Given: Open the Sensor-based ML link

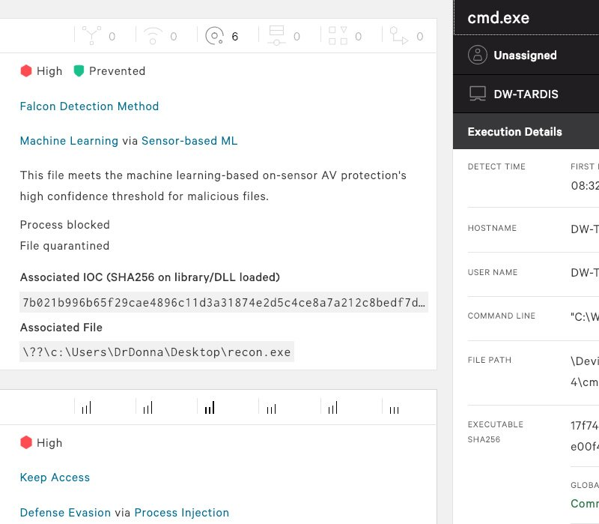Looking at the screenshot, I should coord(188,141).
